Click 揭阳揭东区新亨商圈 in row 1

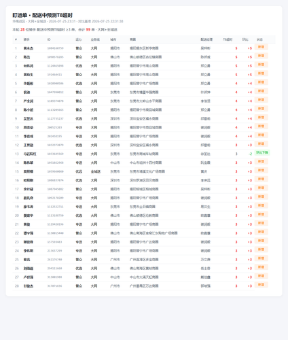144,48
